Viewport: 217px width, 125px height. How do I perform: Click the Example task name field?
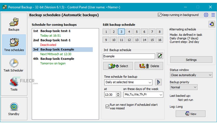click(129, 56)
